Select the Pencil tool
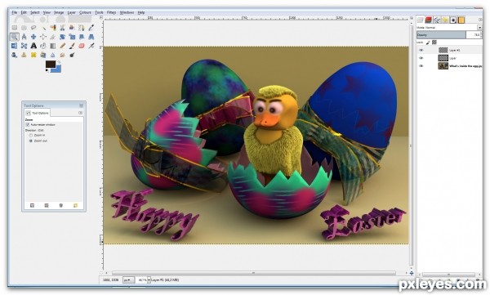Viewport: 490px width, 295px height. tap(63, 46)
